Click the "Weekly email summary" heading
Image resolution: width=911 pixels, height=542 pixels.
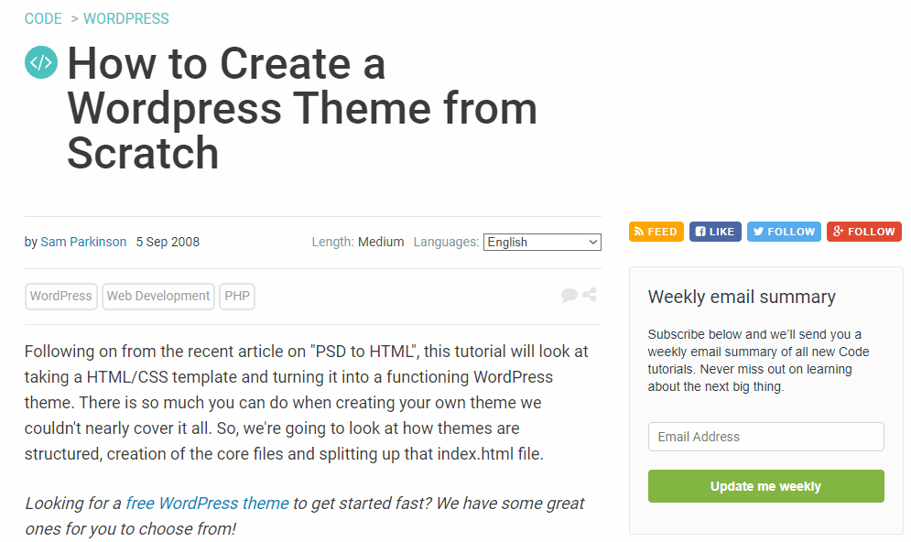pyautogui.click(x=742, y=297)
